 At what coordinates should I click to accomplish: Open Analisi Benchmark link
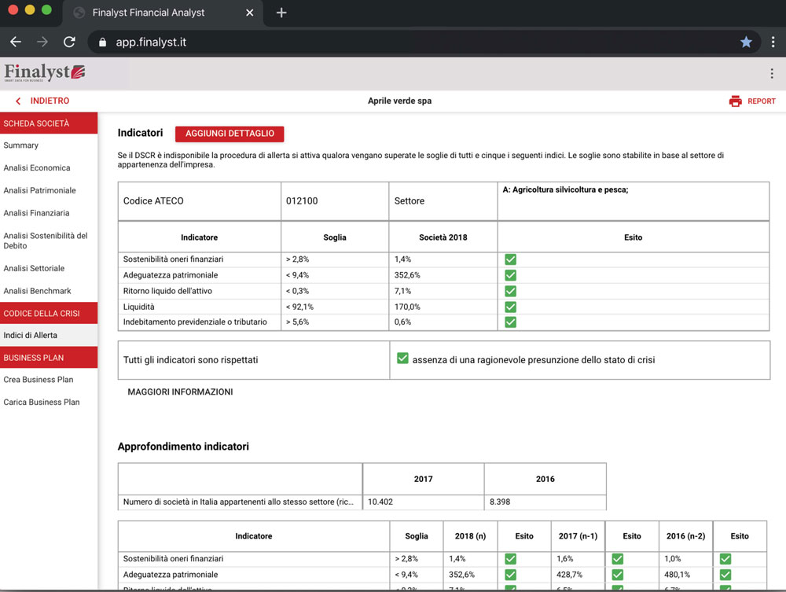pyautogui.click(x=38, y=291)
